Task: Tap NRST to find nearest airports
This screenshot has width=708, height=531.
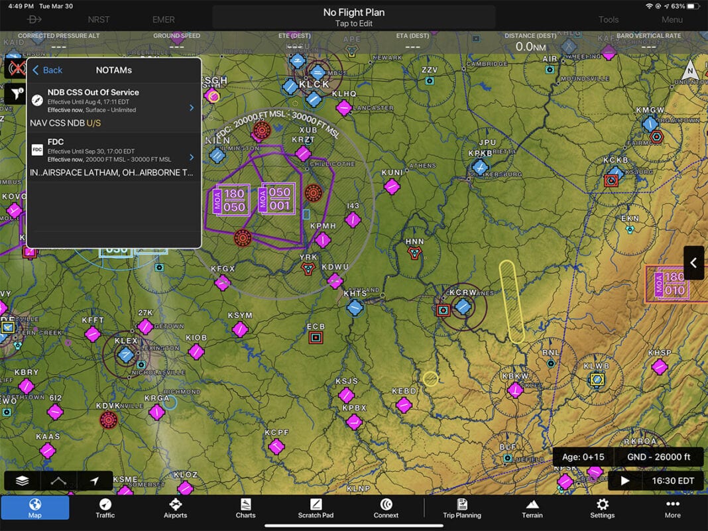Action: pos(98,19)
